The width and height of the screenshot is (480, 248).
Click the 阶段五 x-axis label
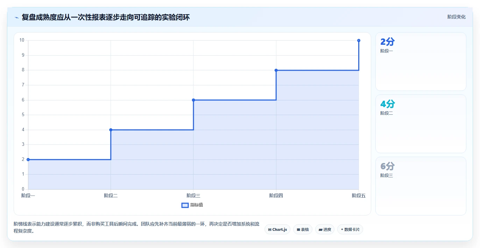359,196
